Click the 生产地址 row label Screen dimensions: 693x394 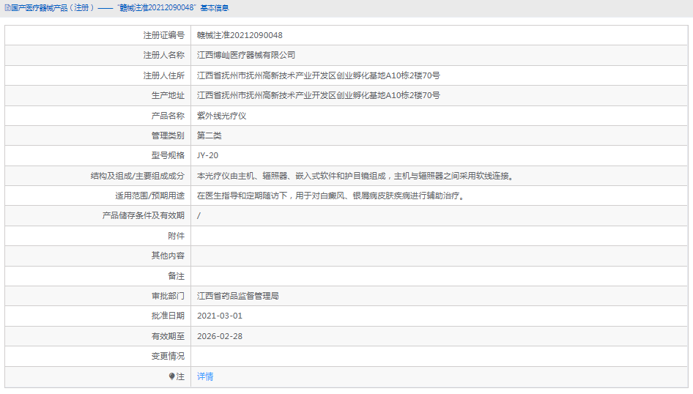pos(168,95)
